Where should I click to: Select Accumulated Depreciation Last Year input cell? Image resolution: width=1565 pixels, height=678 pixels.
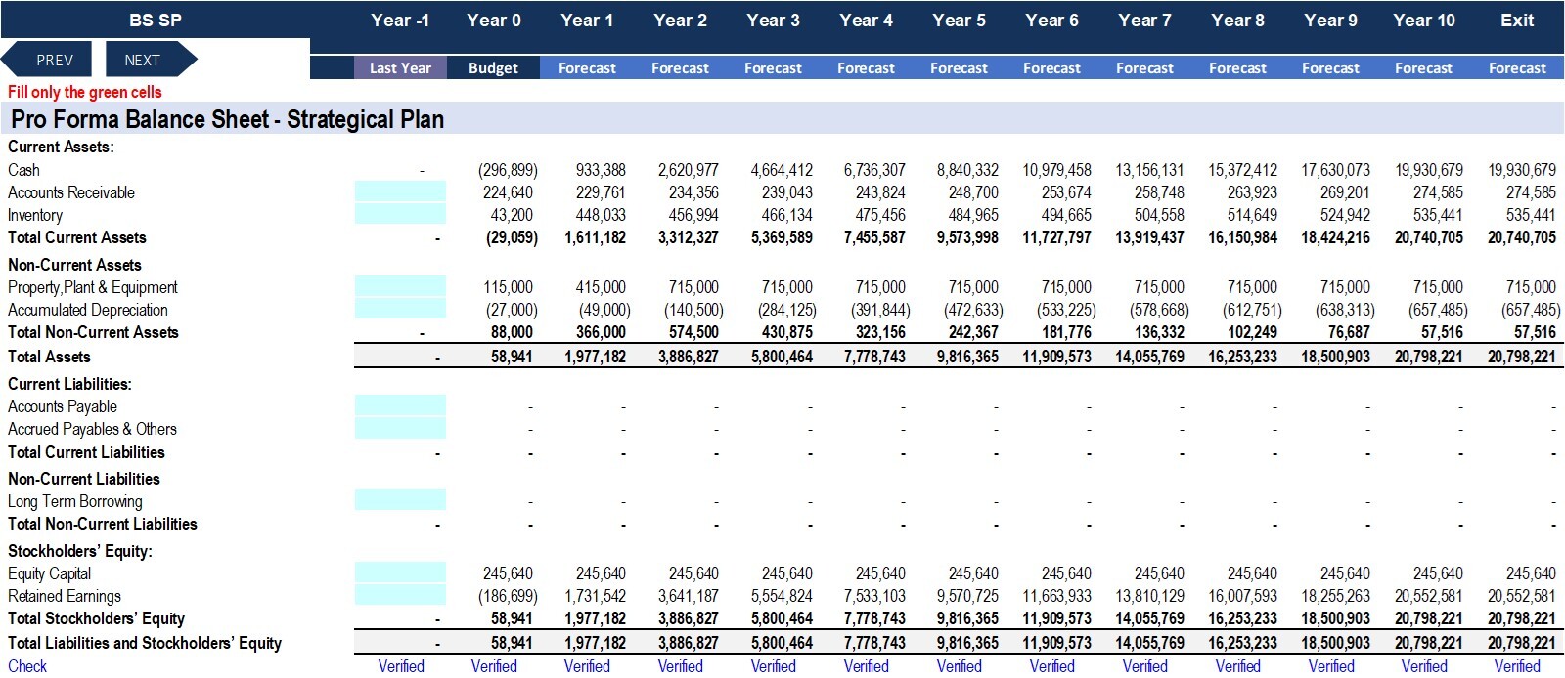point(400,310)
